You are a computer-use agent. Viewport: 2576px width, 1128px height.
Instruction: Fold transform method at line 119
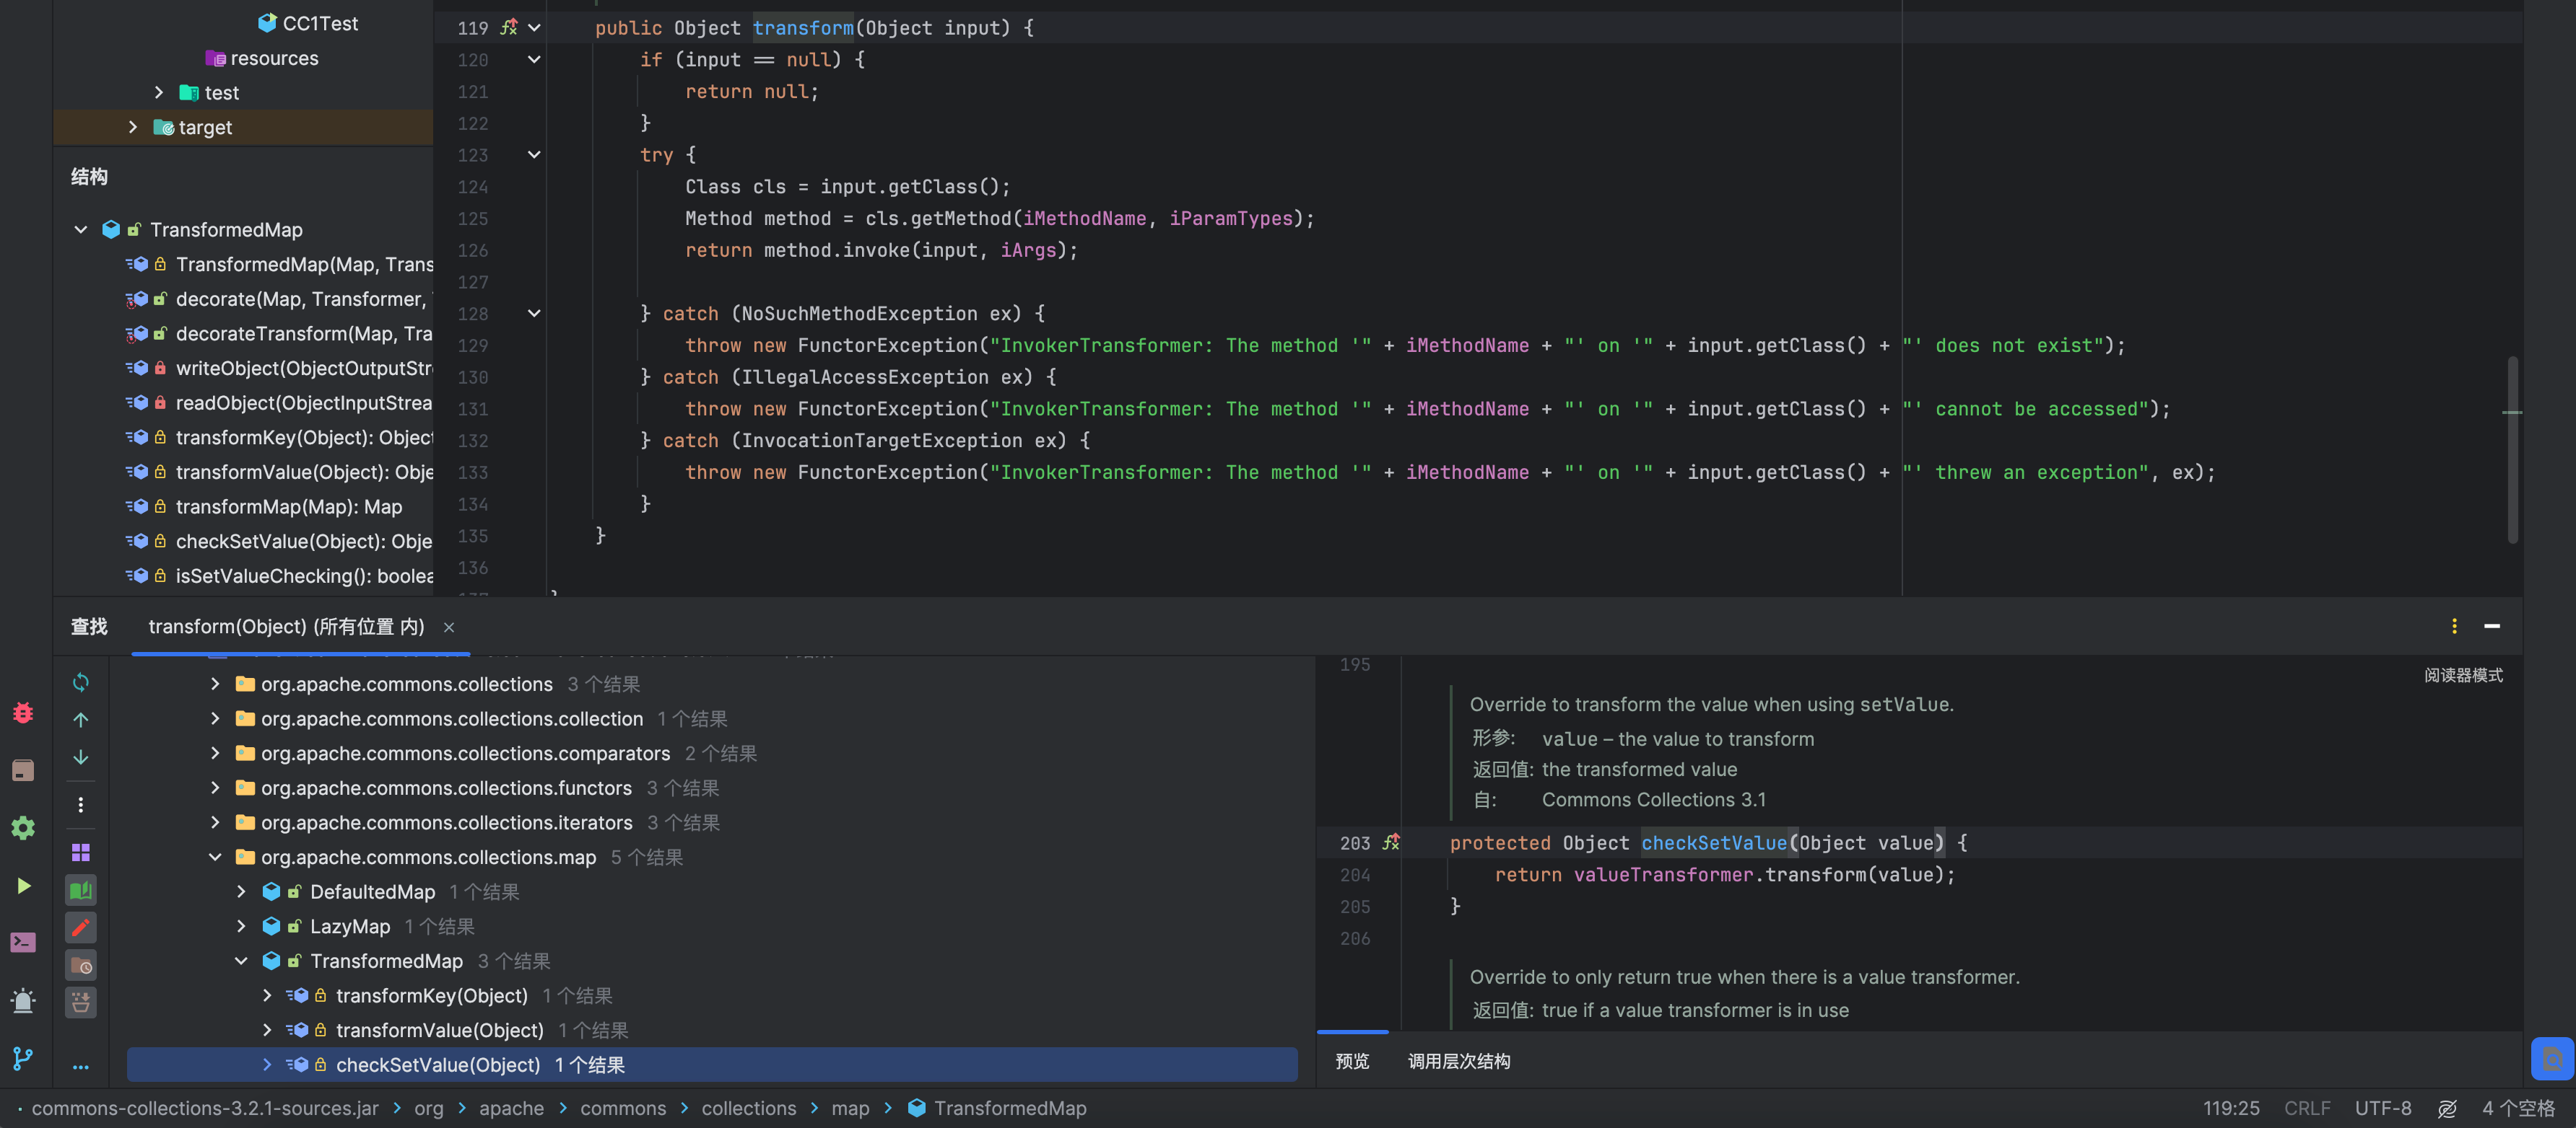click(534, 28)
